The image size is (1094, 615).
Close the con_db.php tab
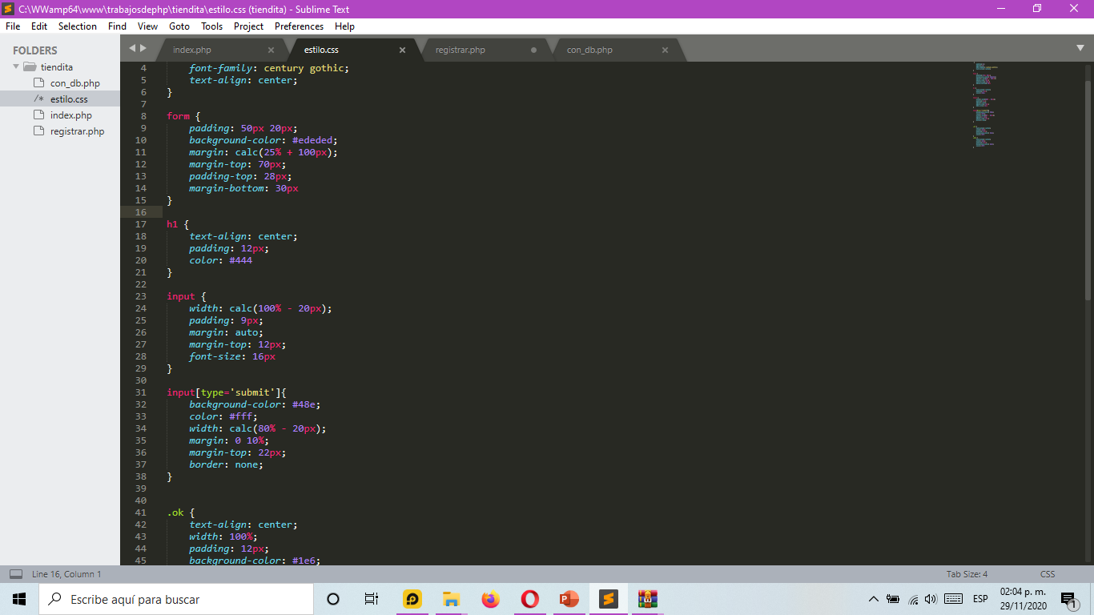point(665,50)
